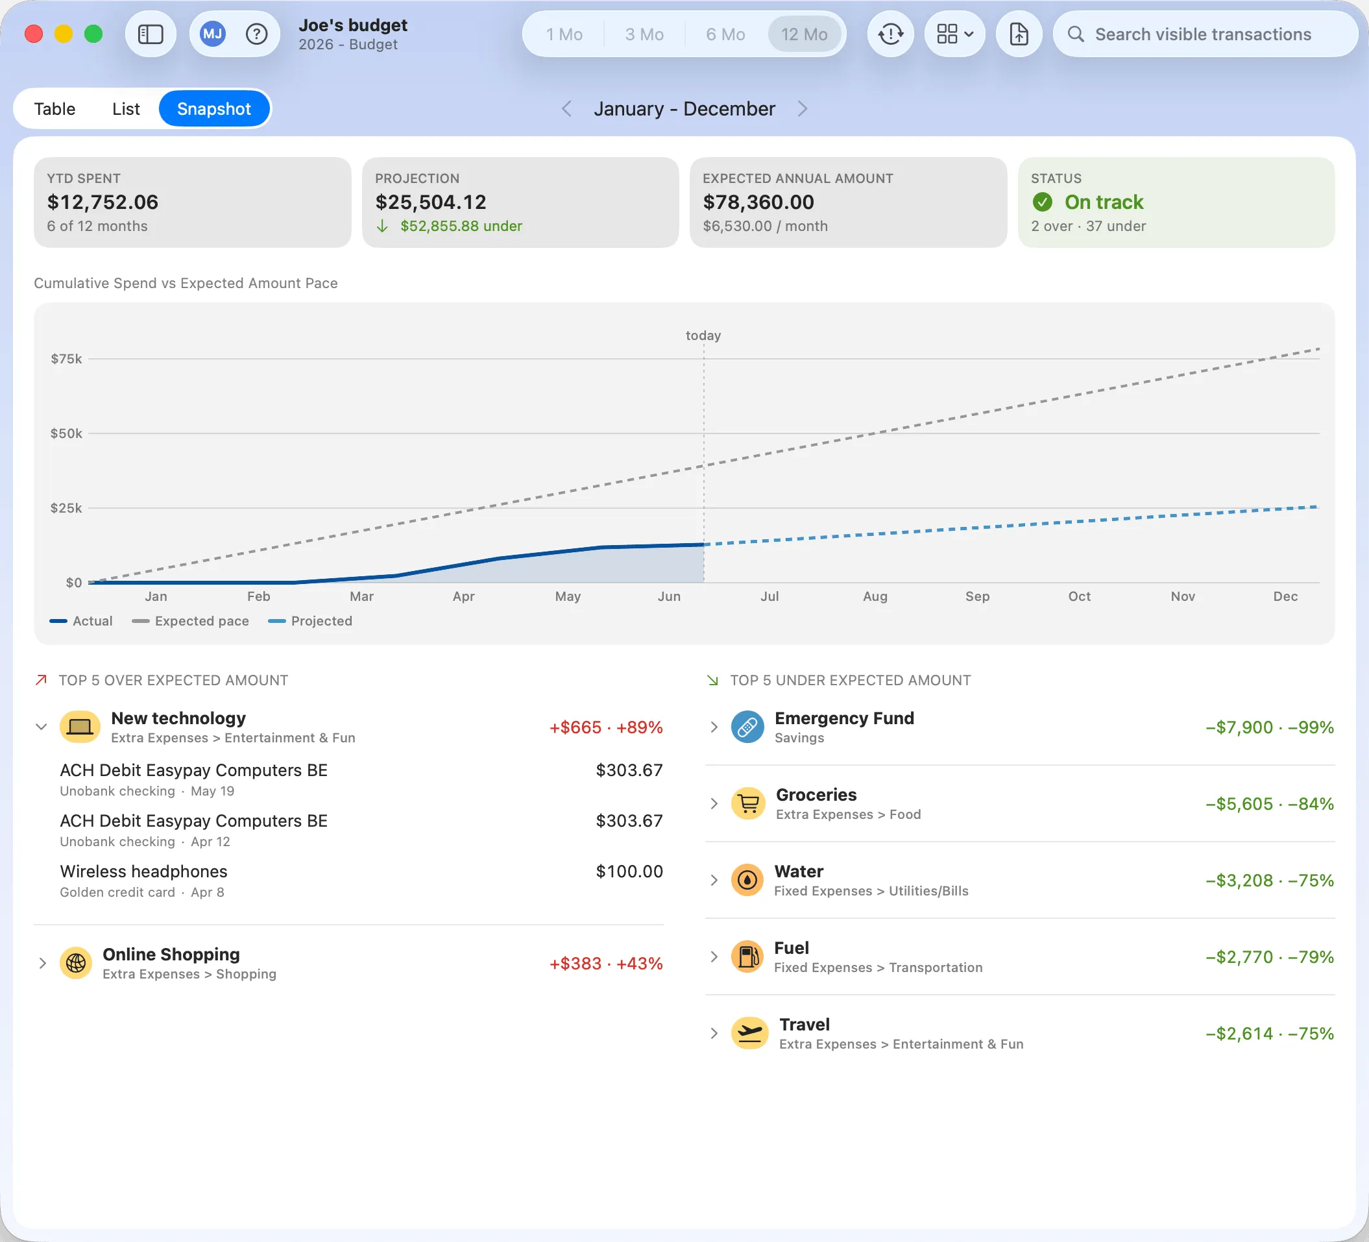Open the Apr 12 Easypay Computers transaction
The height and width of the screenshot is (1242, 1369).
click(361, 830)
